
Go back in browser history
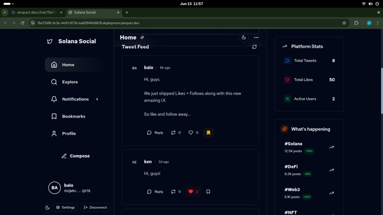[x=5, y=23]
